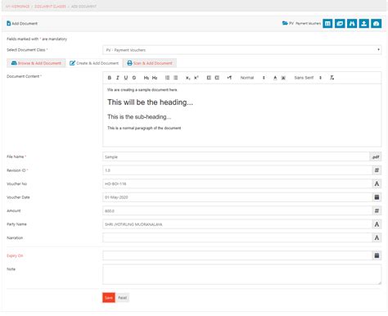
Task: Switch text direction to right-to-left
Action: pos(229,78)
